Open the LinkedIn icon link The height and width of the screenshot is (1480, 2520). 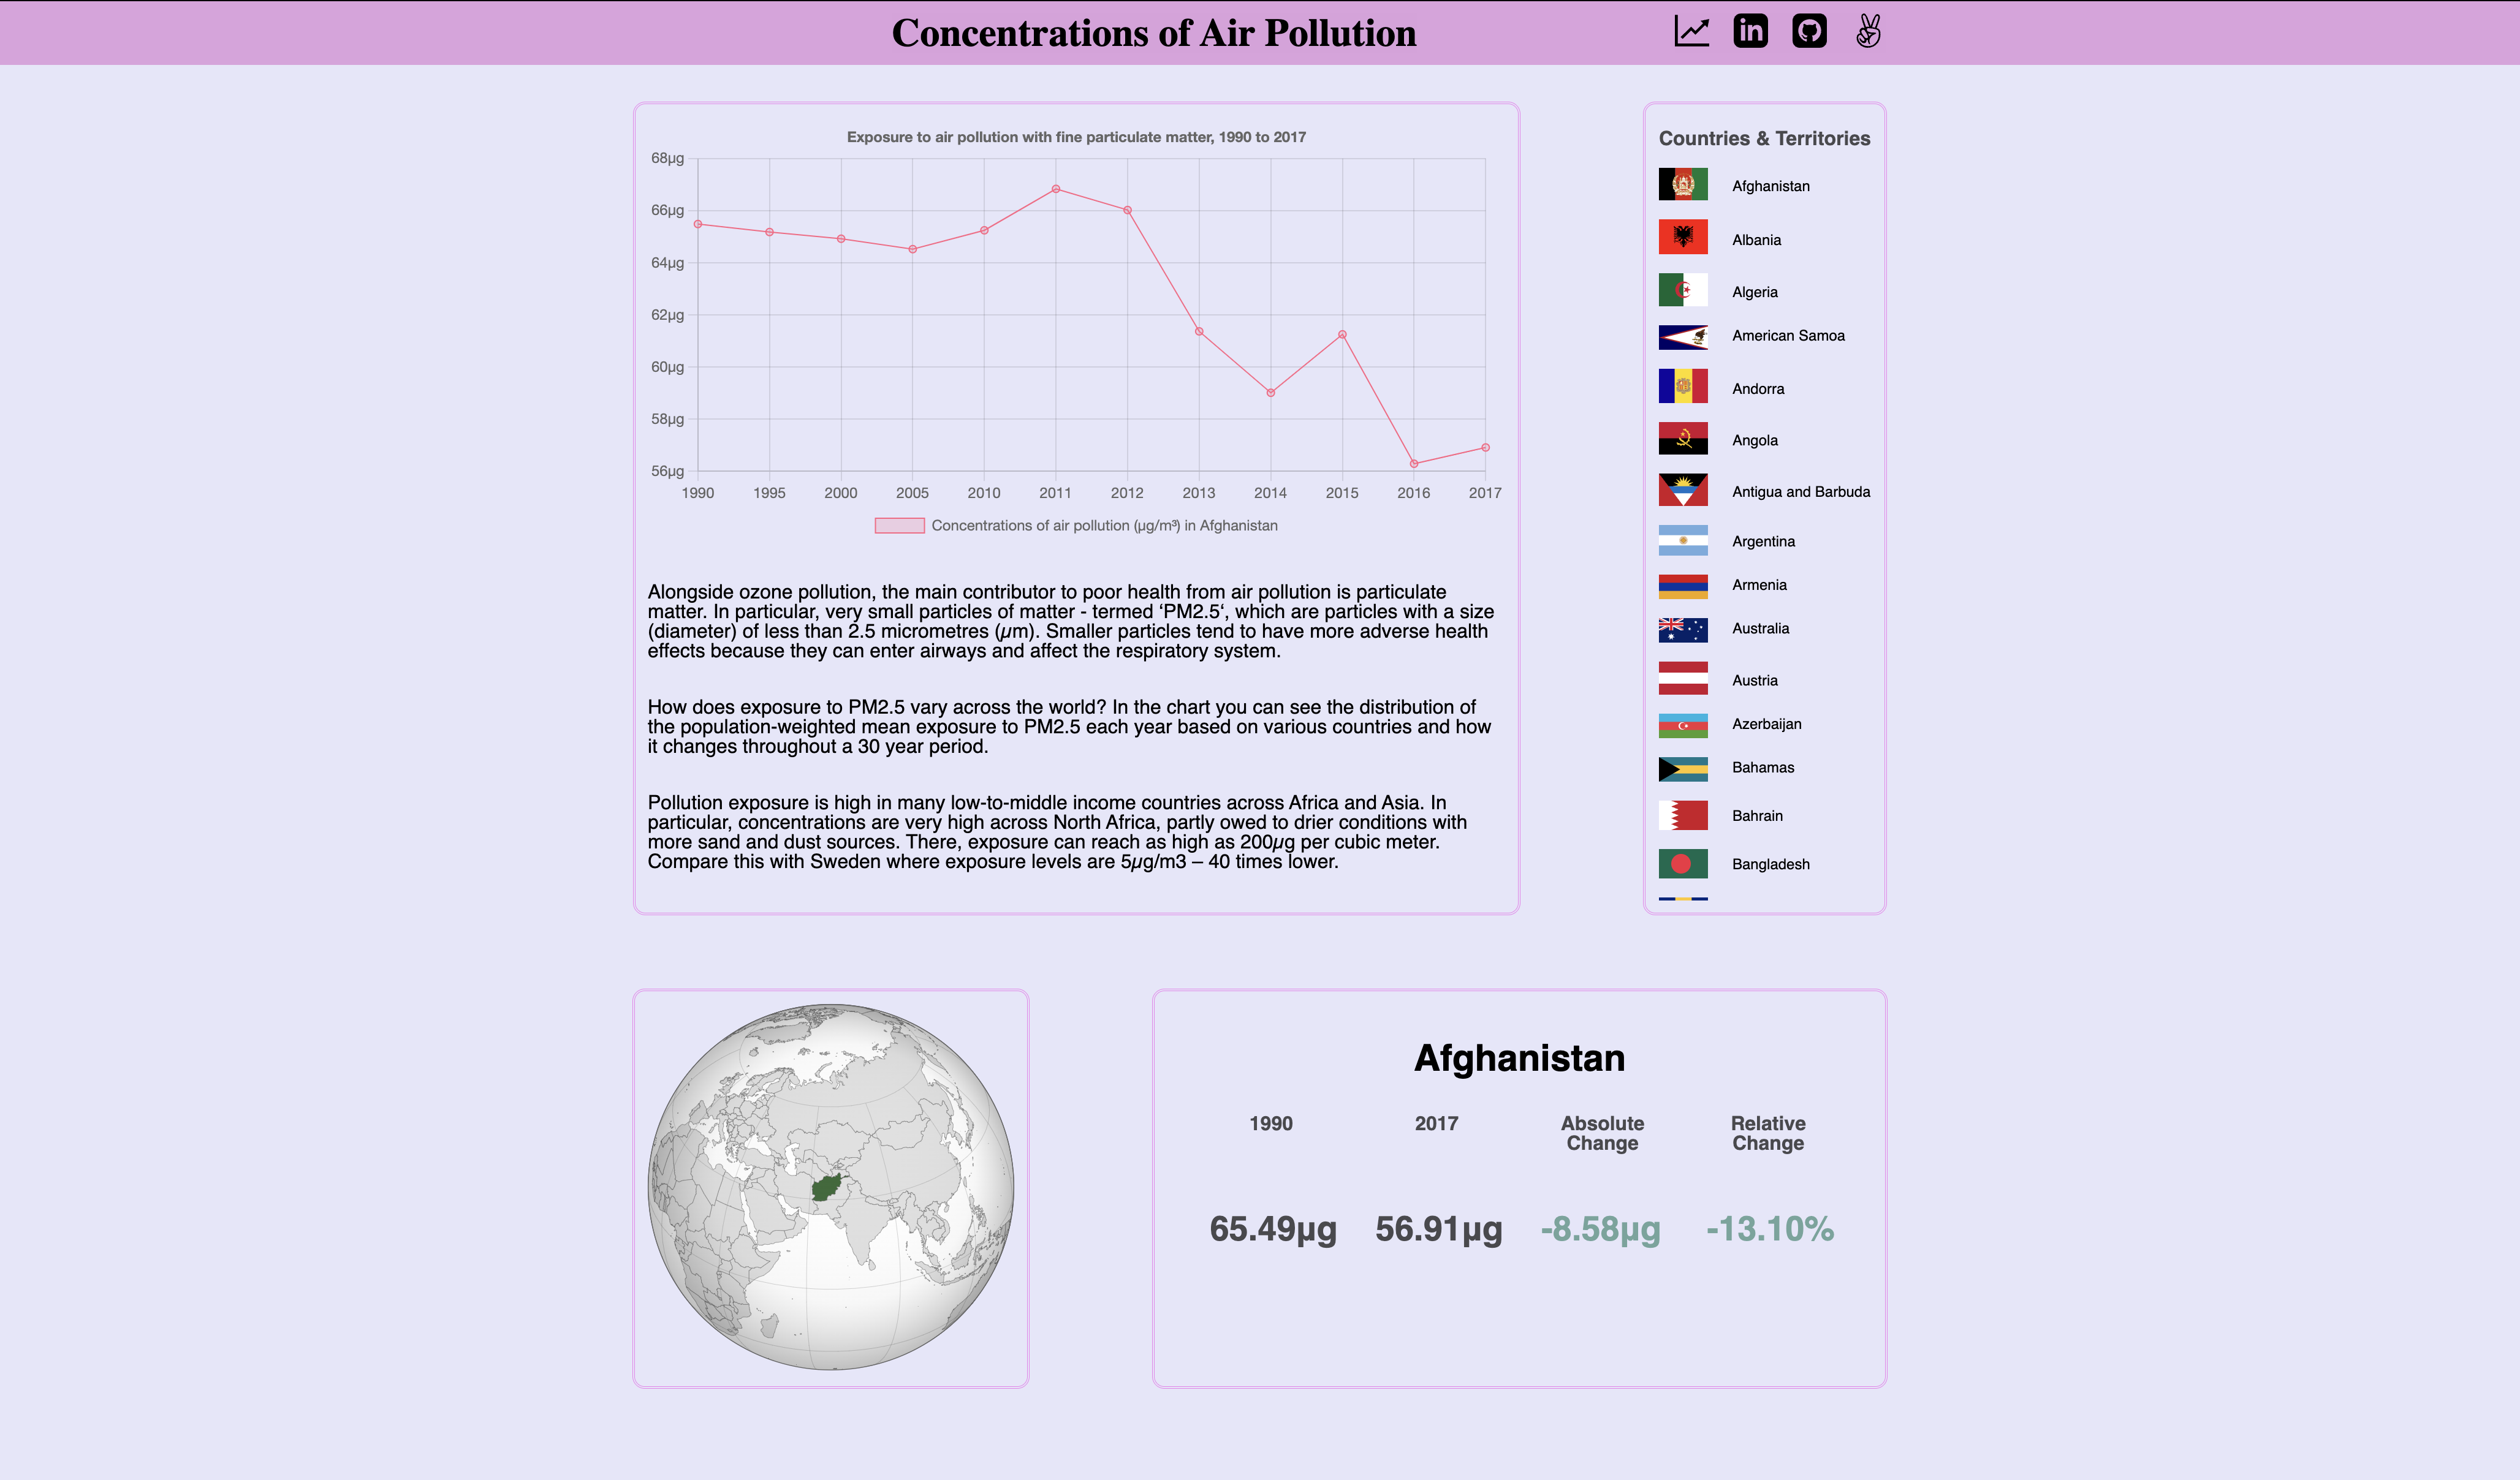tap(1750, 32)
